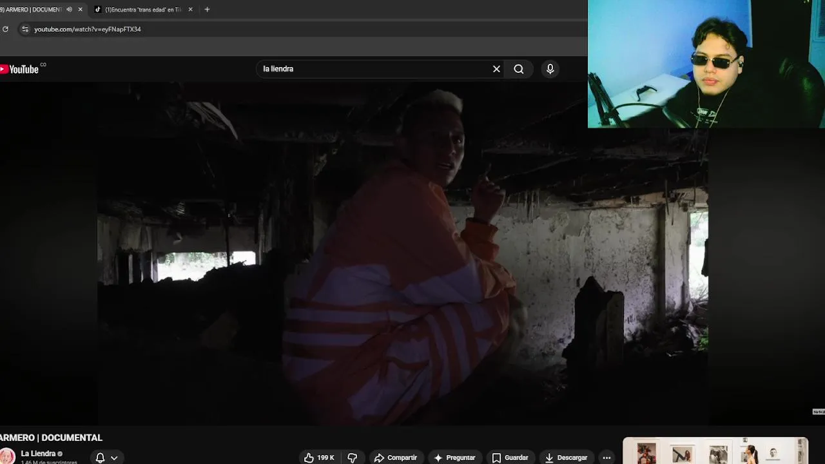Share the video via Compartir
The height and width of the screenshot is (464, 825).
click(396, 458)
